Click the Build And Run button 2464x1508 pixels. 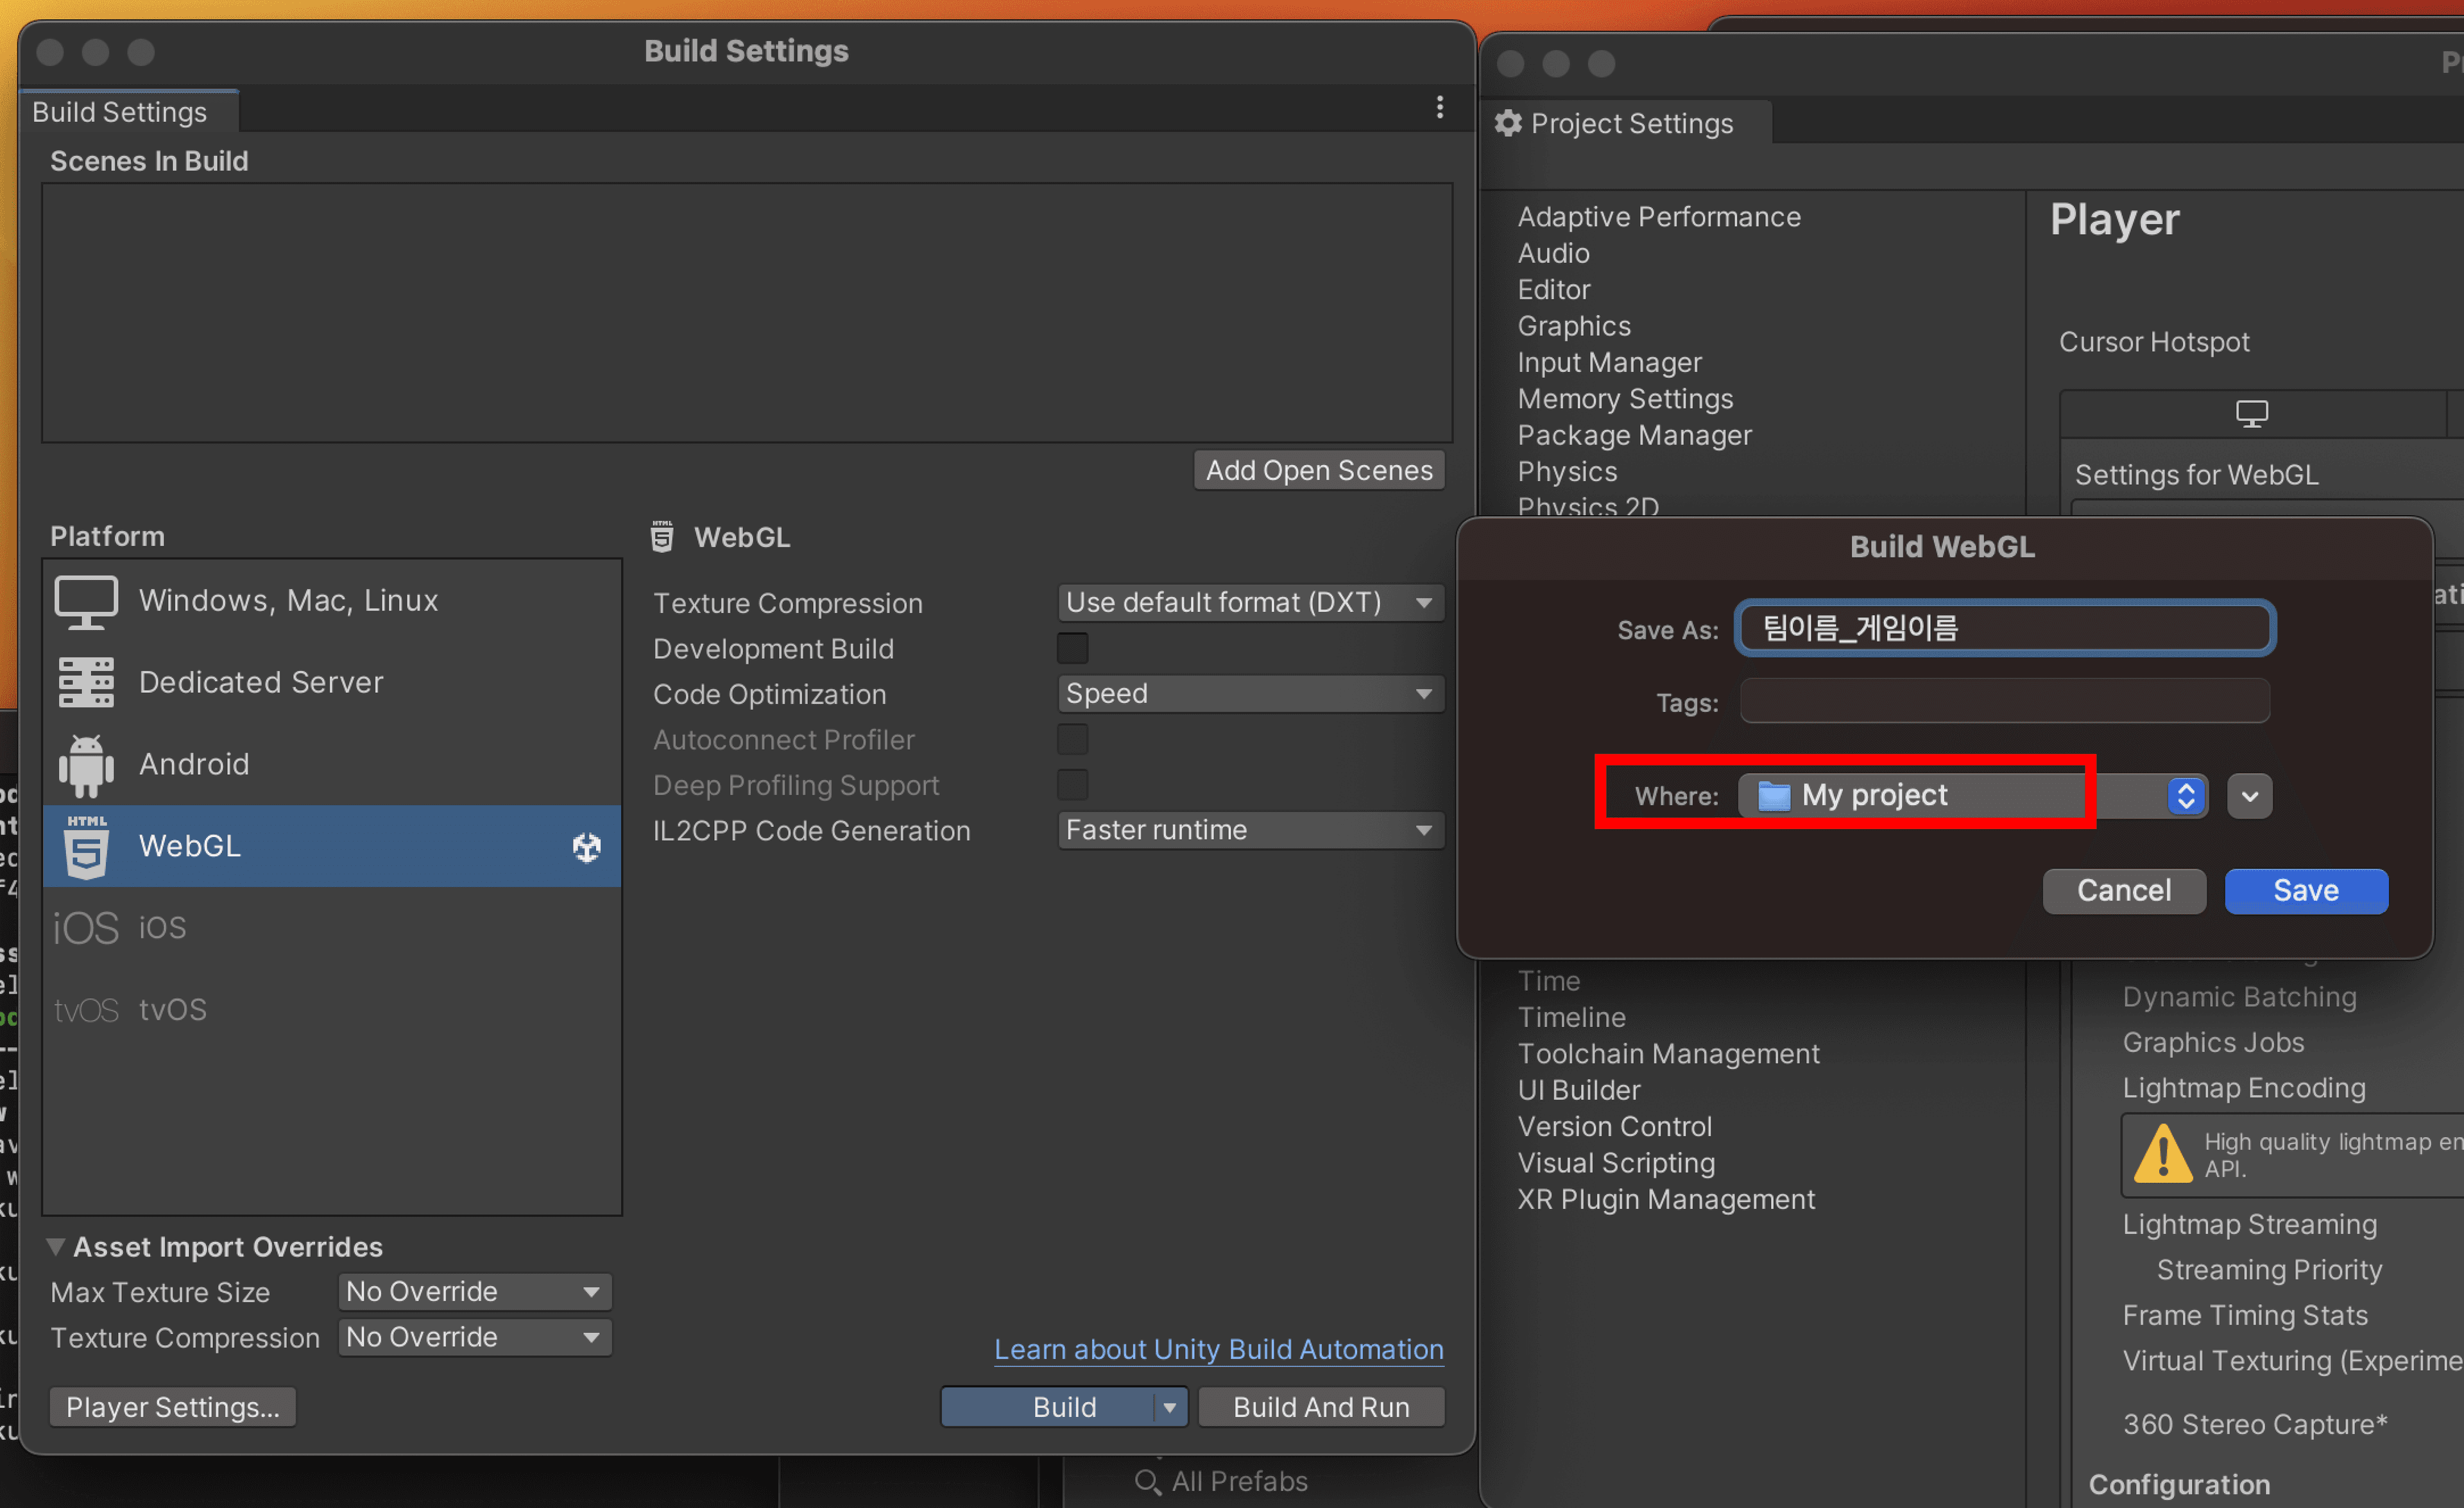(x=1322, y=1408)
